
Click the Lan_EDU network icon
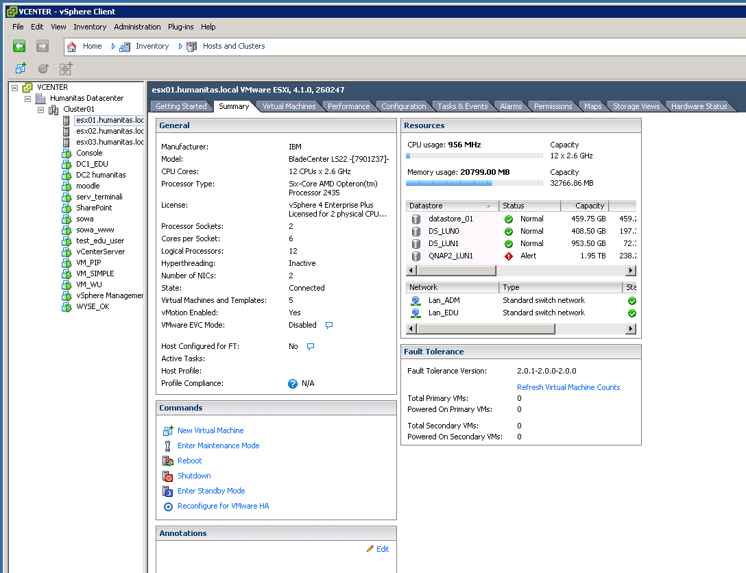click(416, 313)
